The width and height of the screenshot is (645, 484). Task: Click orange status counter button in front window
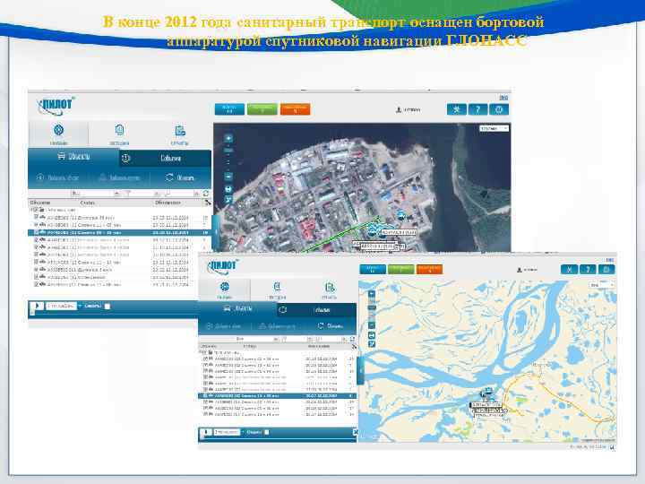(429, 270)
